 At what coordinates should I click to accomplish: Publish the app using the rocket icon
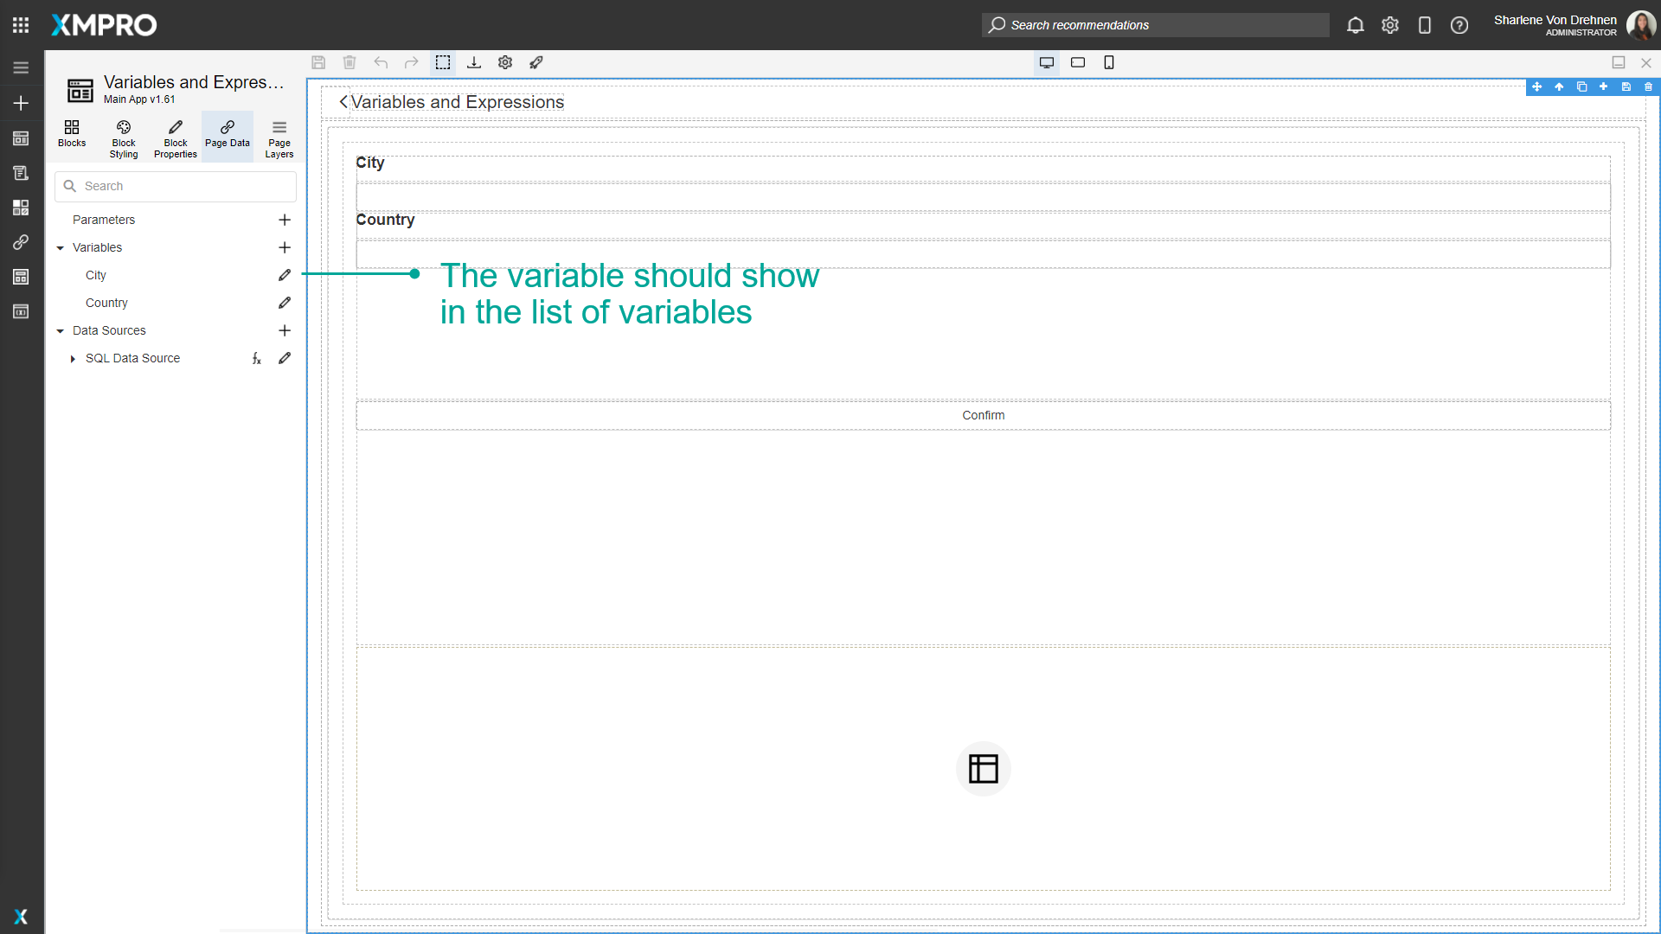coord(536,62)
